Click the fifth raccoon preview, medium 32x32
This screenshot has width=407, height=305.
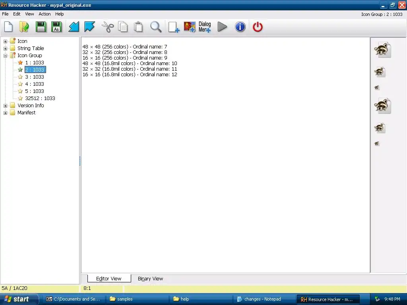380,128
